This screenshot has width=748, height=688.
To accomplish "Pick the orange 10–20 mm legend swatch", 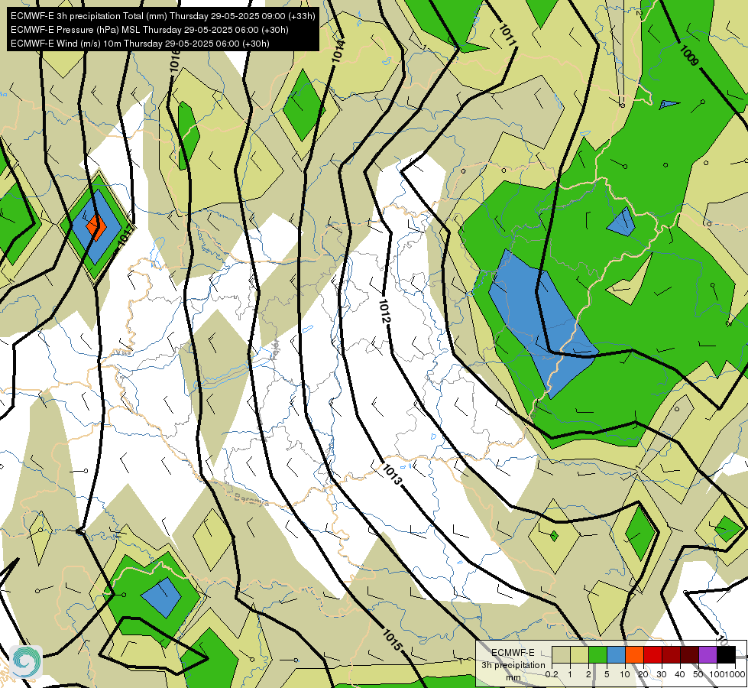I will [634, 654].
